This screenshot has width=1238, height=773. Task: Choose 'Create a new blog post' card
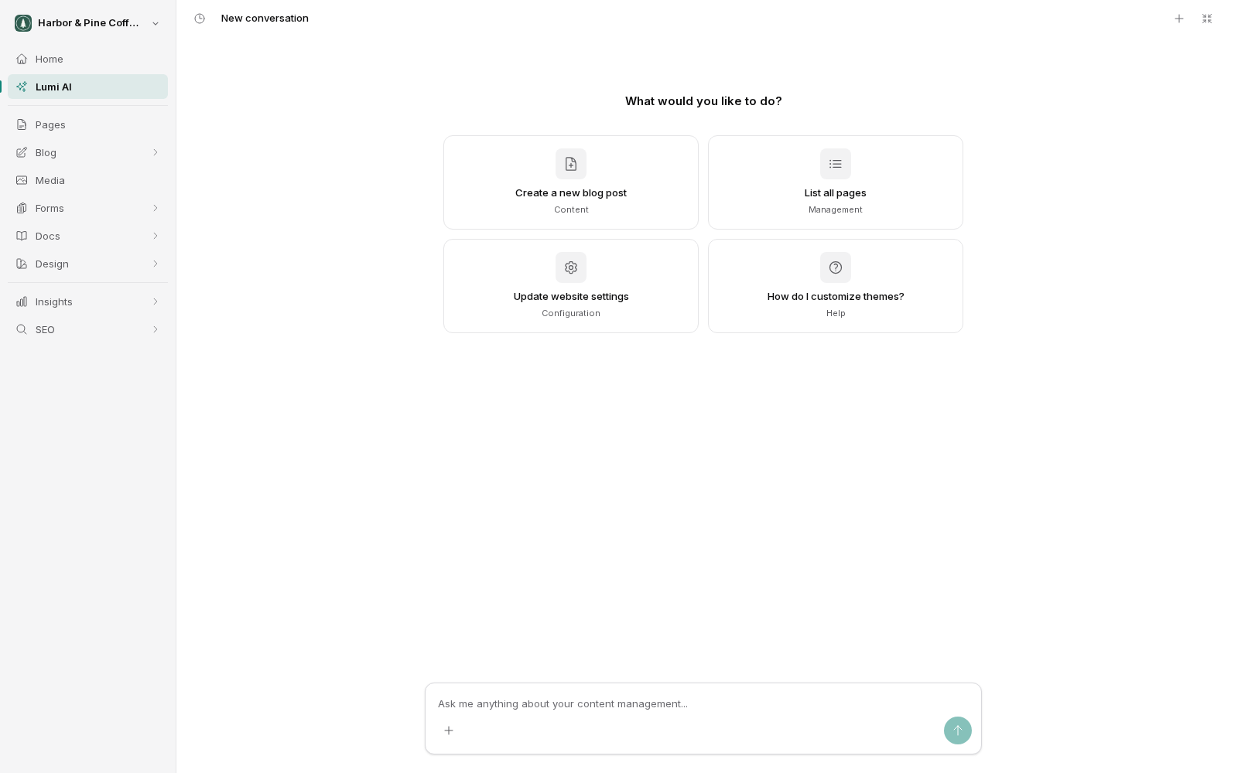tap(571, 182)
